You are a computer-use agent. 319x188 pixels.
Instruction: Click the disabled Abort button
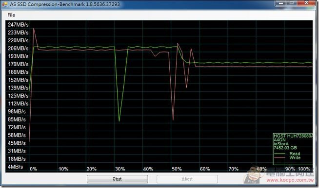187,179
